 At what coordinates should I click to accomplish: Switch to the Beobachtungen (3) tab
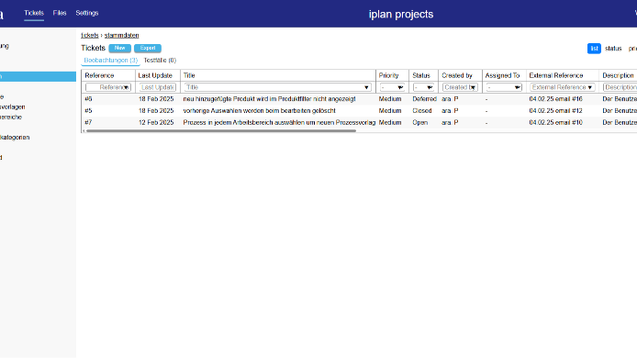pos(110,61)
